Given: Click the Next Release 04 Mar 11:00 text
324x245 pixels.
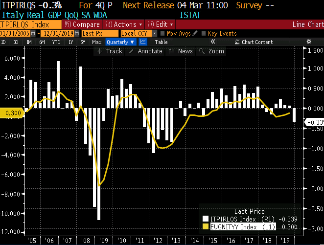Looking at the screenshot, I should [x=175, y=5].
